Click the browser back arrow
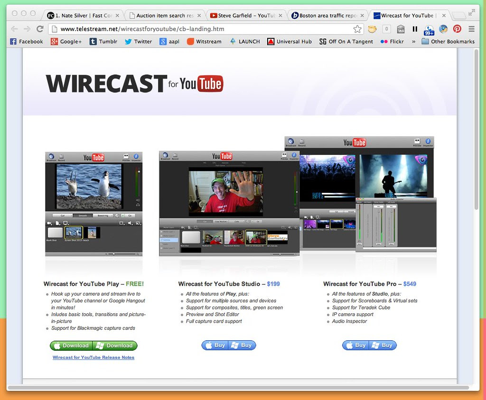Screen dimensions: 486x400 (x=14, y=29)
